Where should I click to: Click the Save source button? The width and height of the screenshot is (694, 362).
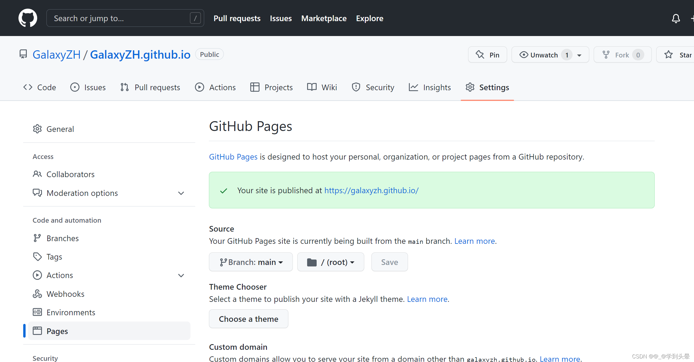(x=389, y=262)
